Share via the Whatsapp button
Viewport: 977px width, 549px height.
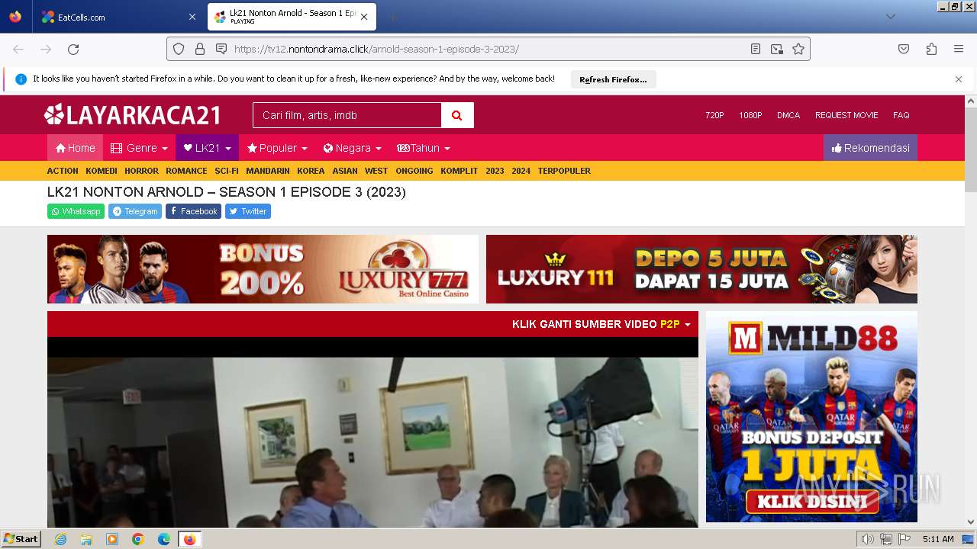coord(76,211)
